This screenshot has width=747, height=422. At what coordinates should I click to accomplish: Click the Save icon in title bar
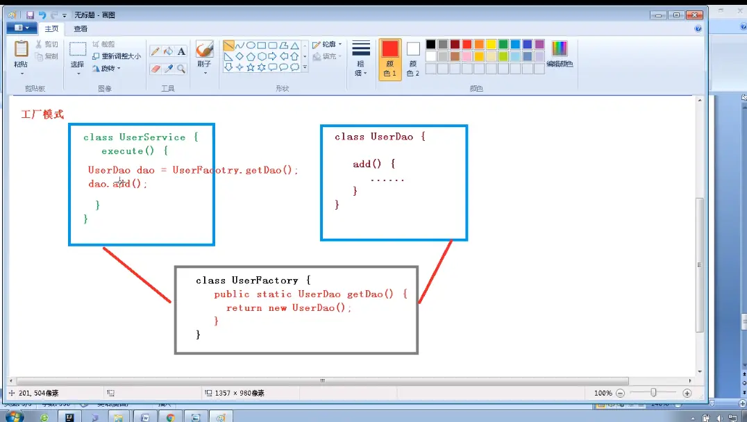pyautogui.click(x=30, y=15)
